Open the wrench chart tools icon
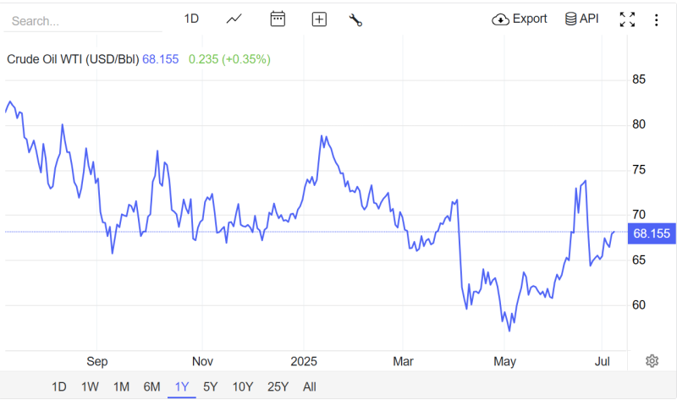 355,19
